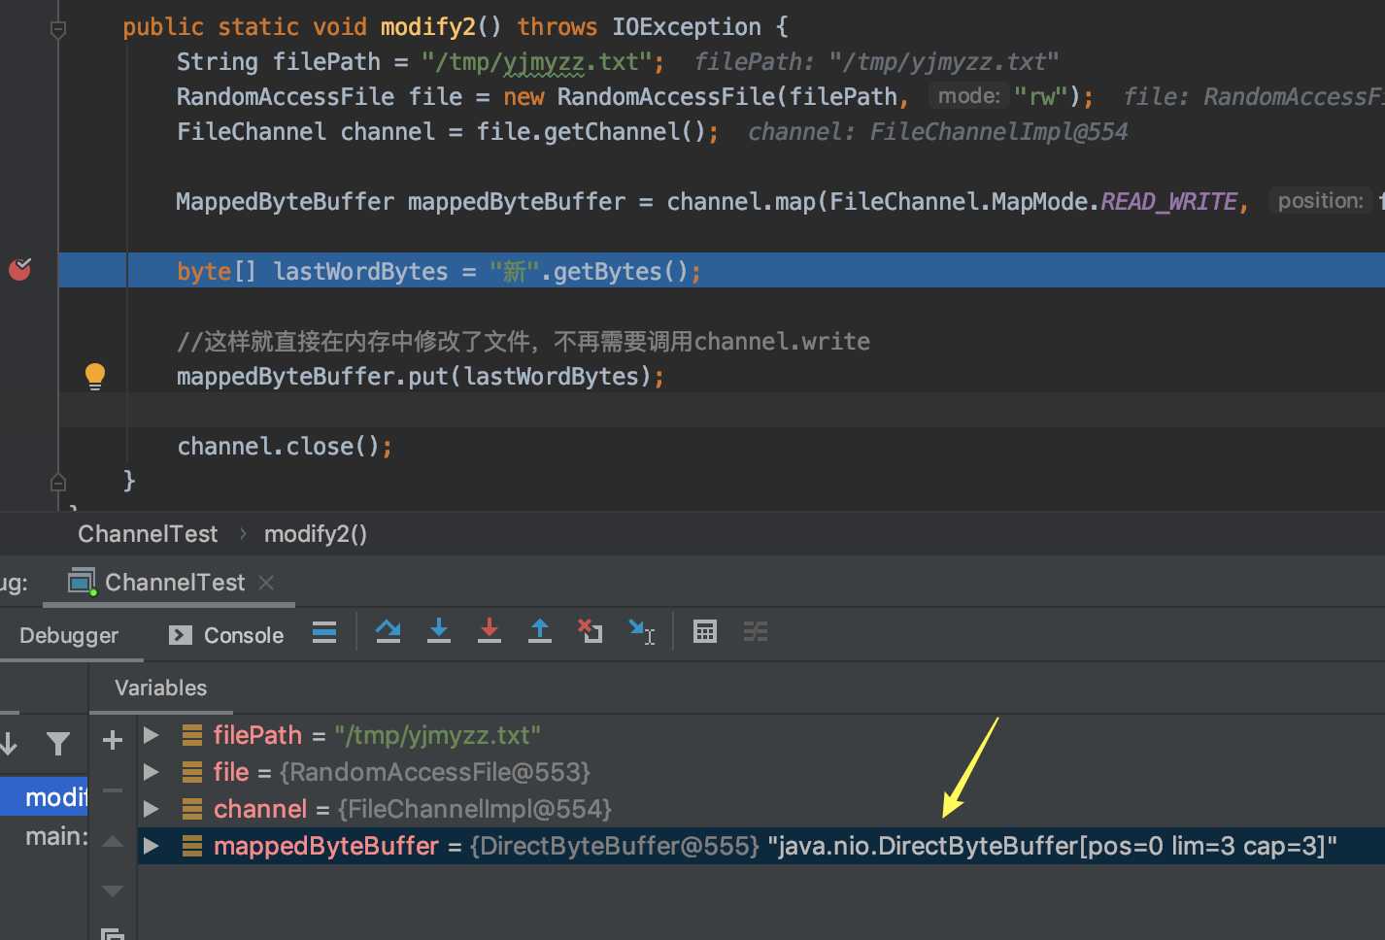Collapse the modify2 method fold marker at top

(x=58, y=29)
